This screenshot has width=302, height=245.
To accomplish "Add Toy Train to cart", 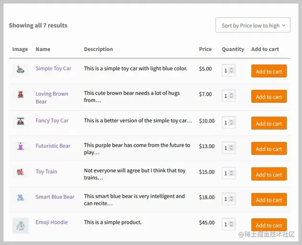I will (268, 174).
